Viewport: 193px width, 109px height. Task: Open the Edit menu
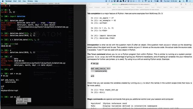tap(20, 1)
